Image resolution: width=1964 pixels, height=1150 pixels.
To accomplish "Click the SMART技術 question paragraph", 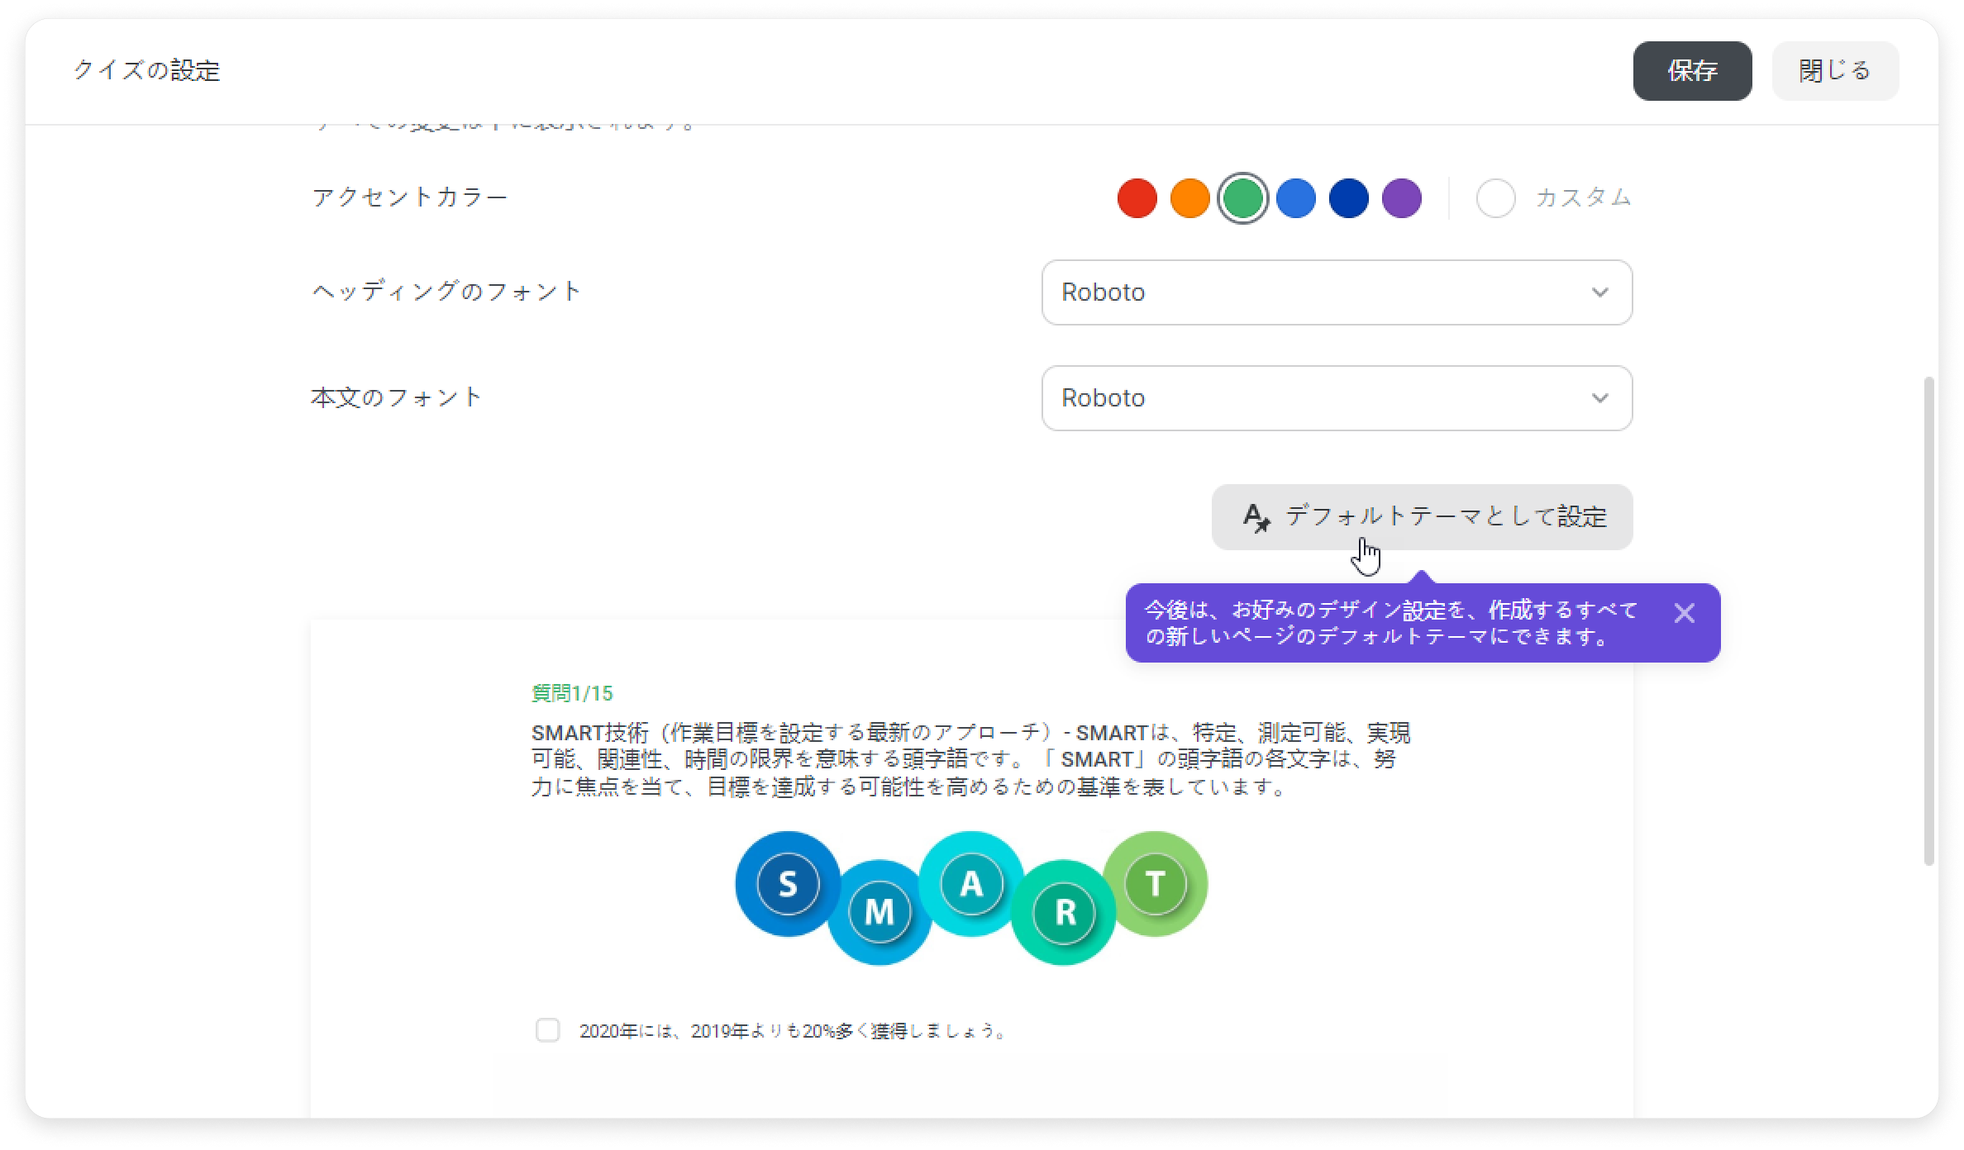I will pyautogui.click(x=970, y=760).
